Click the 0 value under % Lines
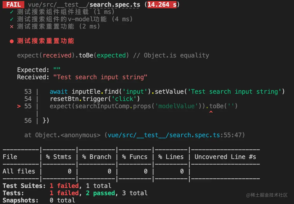Viewport: 294px width, 204px height. coord(182,171)
